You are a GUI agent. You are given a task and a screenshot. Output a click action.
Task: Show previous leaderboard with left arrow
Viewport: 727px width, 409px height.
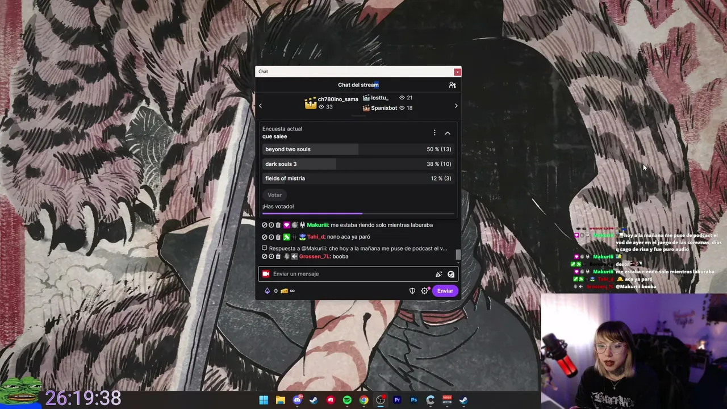click(260, 106)
